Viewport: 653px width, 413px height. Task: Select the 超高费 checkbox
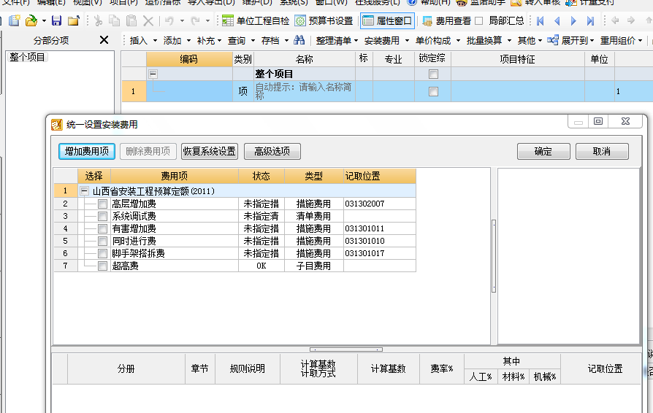coord(102,266)
